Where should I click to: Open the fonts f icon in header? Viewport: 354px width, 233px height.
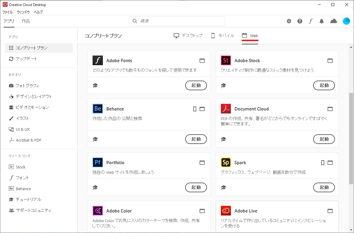pos(311,21)
